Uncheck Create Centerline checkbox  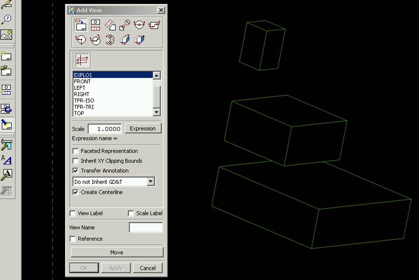75,192
